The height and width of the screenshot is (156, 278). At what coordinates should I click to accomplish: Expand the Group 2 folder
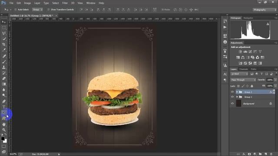coord(237,92)
